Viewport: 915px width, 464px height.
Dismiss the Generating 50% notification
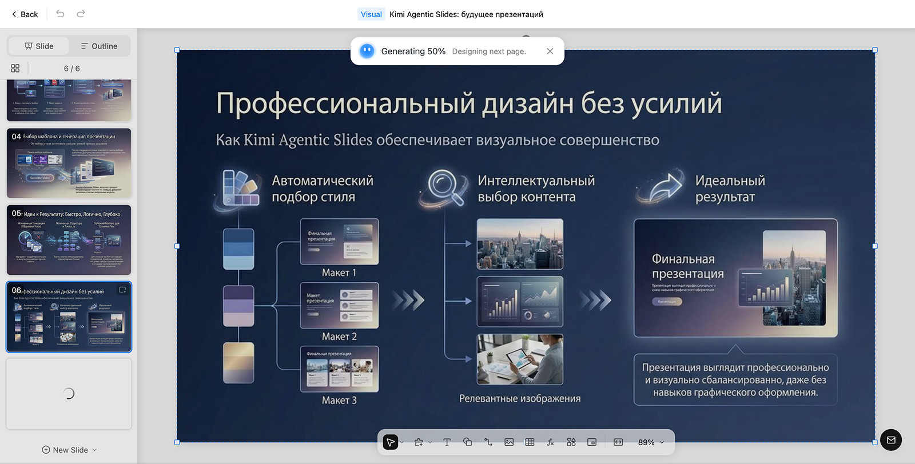[x=550, y=51]
